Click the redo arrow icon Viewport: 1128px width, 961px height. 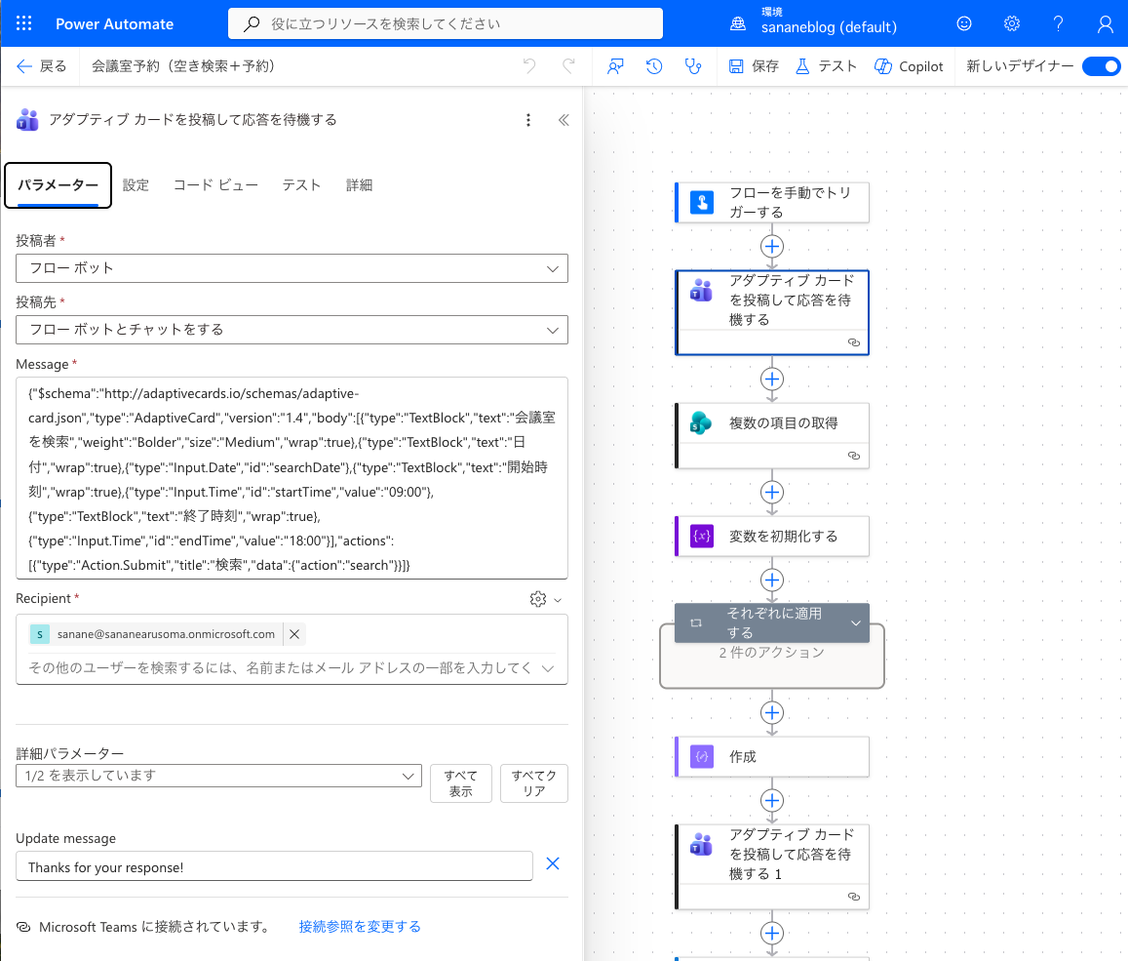click(568, 66)
